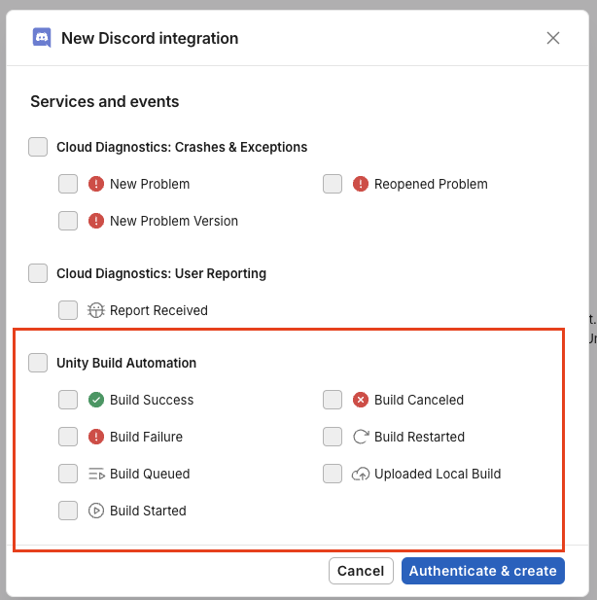The height and width of the screenshot is (600, 597).
Task: Click the red Build Canceled X icon
Action: point(361,400)
